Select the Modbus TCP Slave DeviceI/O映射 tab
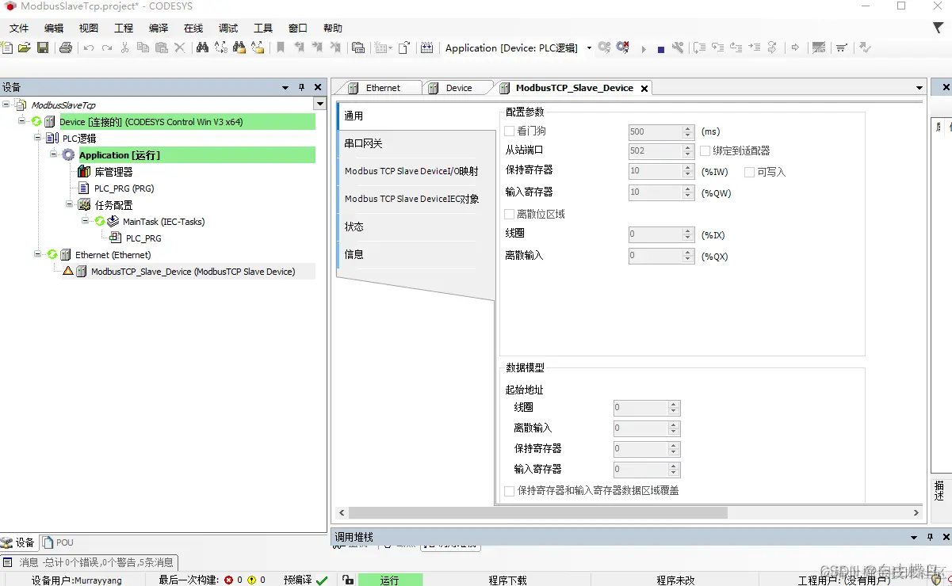Screen dimensions: 952x586 click(x=416, y=171)
